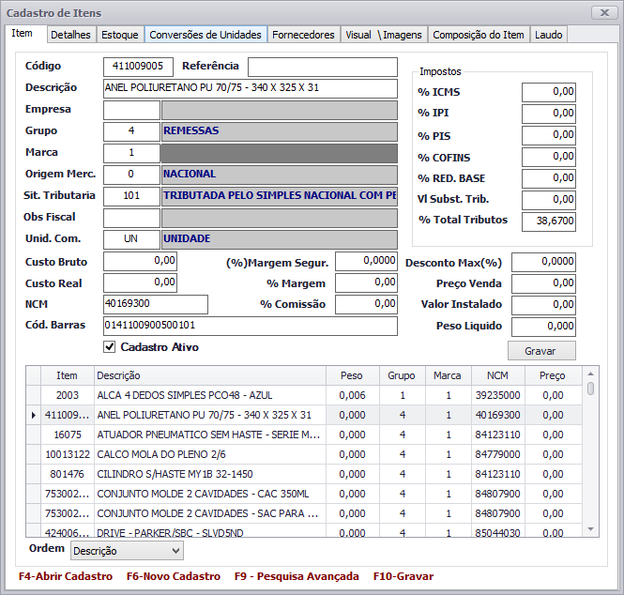This screenshot has height=595, width=624.
Task: Switch to the Laudo tab
Action: 548,35
